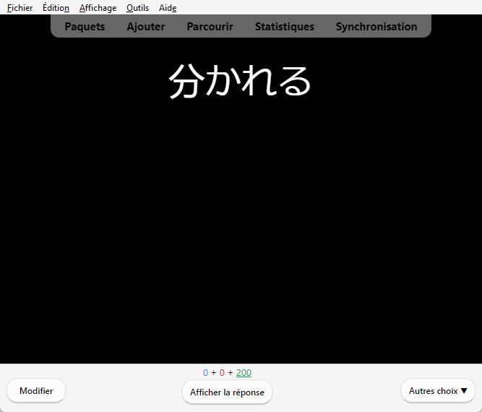The height and width of the screenshot is (412, 482).
Task: Open the Affichage menu
Action: [x=98, y=8]
